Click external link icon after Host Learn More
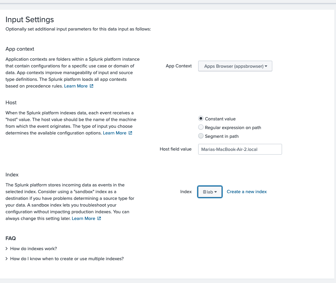Image resolution: width=336 pixels, height=283 pixels. pyautogui.click(x=130, y=133)
